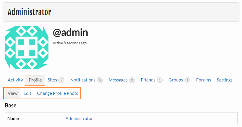Viewport: 242px width, 127px height.
Task: Go to the Notifications tab
Action: (83, 80)
